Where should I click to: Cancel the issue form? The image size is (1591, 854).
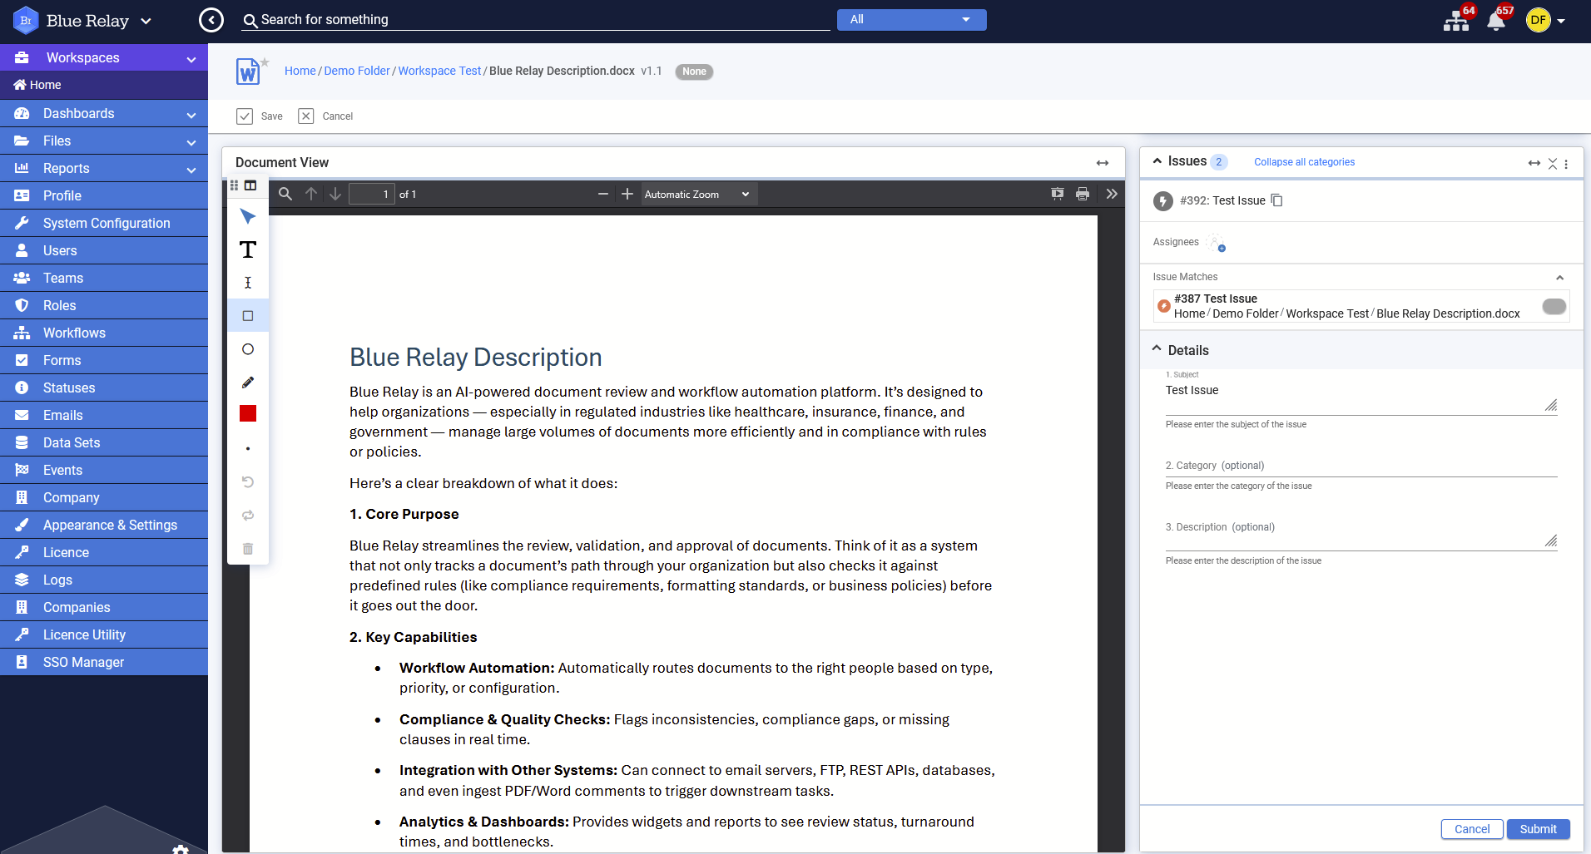point(1472,829)
